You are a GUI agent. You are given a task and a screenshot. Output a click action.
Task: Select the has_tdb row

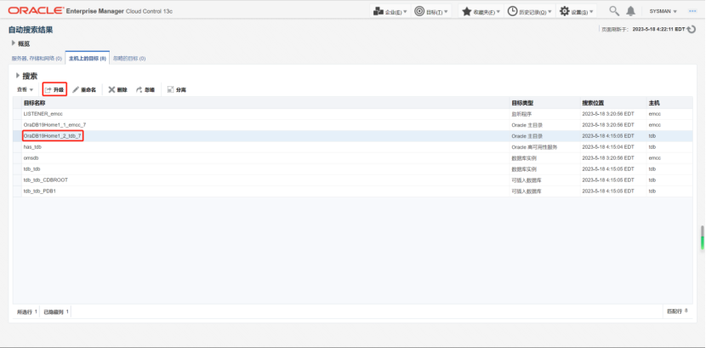pyautogui.click(x=352, y=146)
